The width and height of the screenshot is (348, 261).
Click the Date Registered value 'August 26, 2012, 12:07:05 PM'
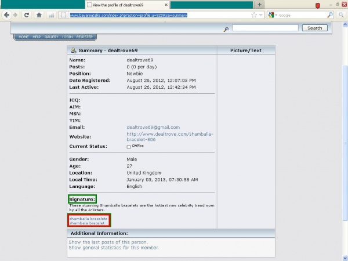[161, 81]
